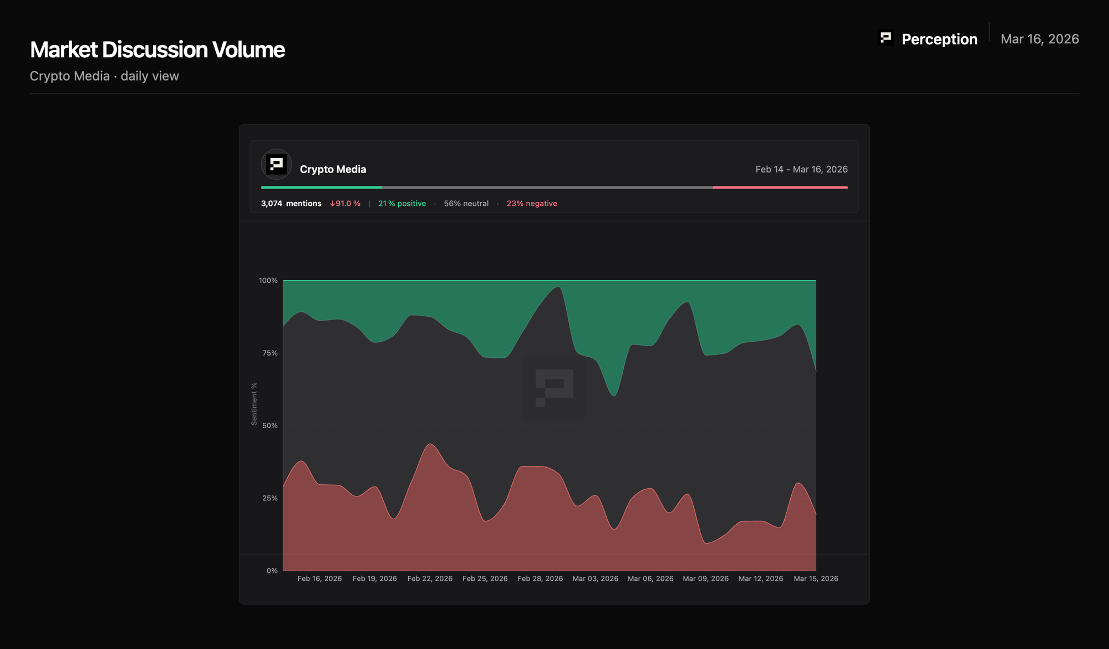Click the 3,074 mentions count
The height and width of the screenshot is (649, 1109).
[291, 204]
